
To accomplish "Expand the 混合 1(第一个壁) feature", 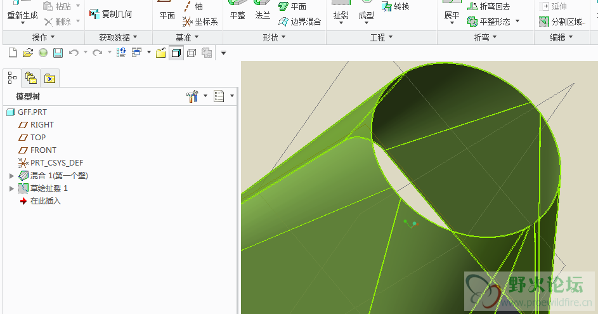I will point(11,176).
